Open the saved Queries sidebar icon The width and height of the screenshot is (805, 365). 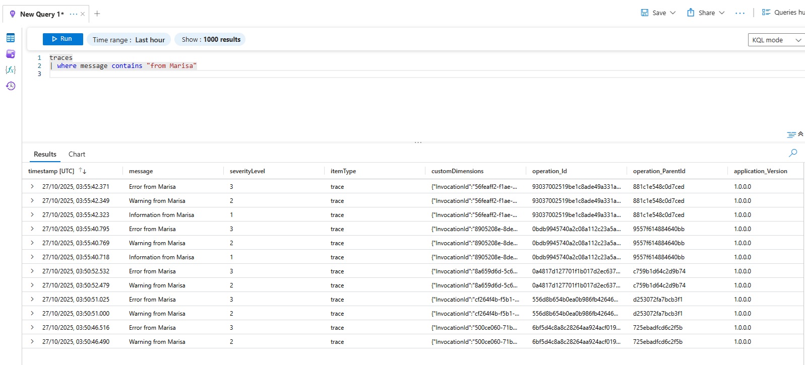point(11,54)
